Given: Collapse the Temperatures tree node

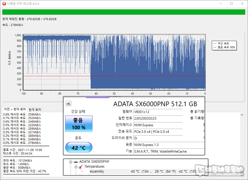Looking at the screenshot, I should click(76, 167).
